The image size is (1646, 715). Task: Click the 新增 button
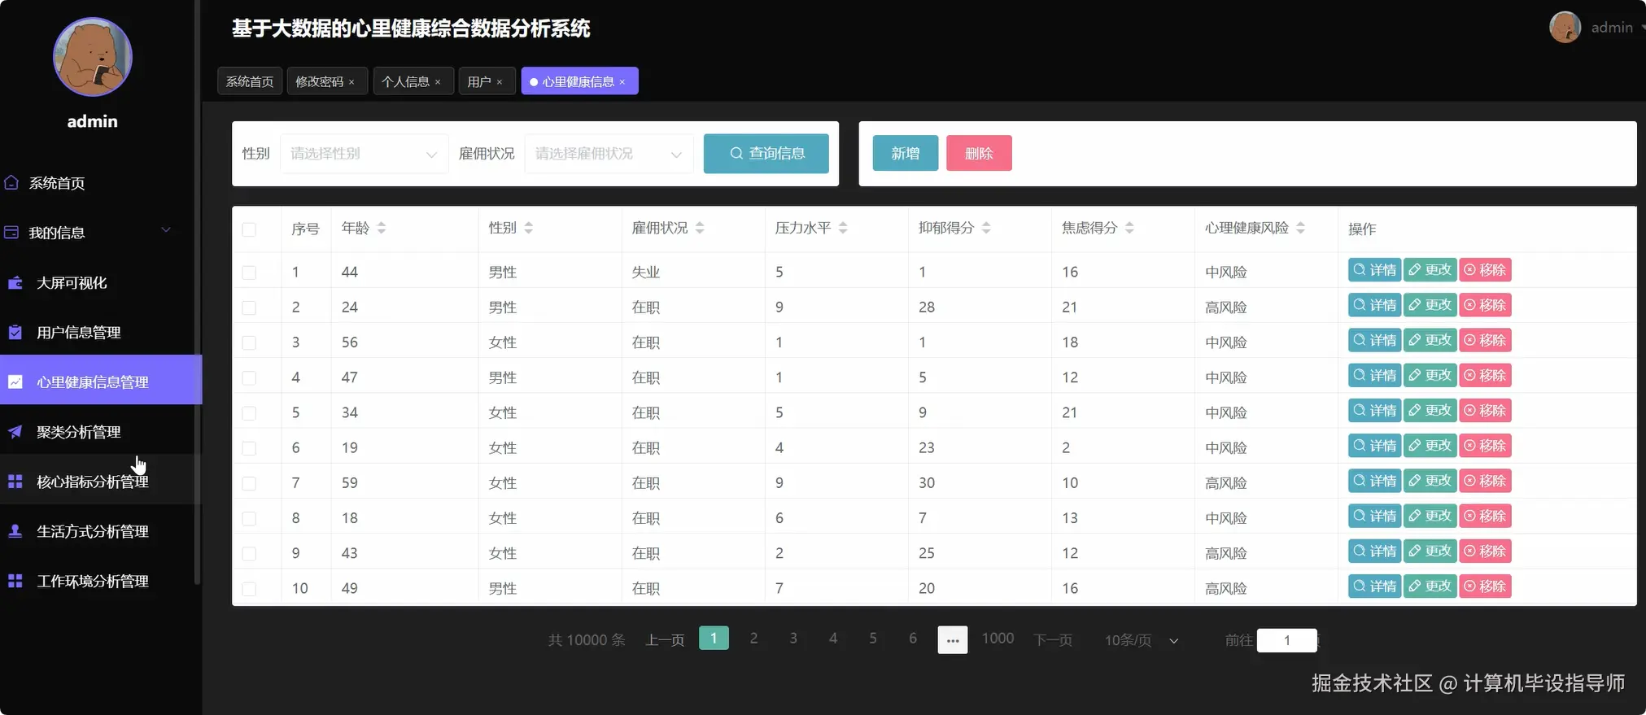[x=905, y=153]
